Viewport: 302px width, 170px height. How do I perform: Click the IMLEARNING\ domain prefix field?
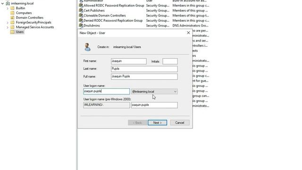(107, 105)
